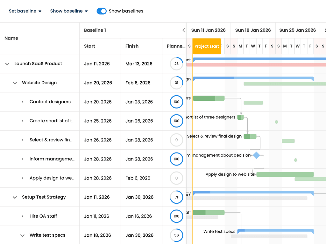
Task: Select the Apply design to web site task bar
Action: [x=285, y=174]
